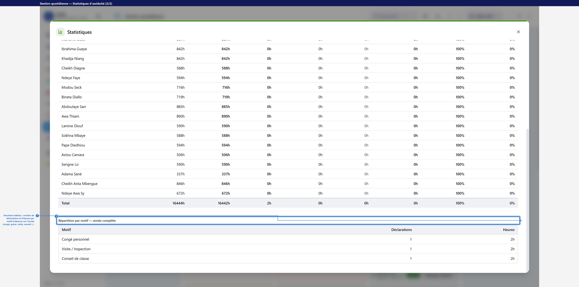Select the Congé personnel row

tap(288, 239)
